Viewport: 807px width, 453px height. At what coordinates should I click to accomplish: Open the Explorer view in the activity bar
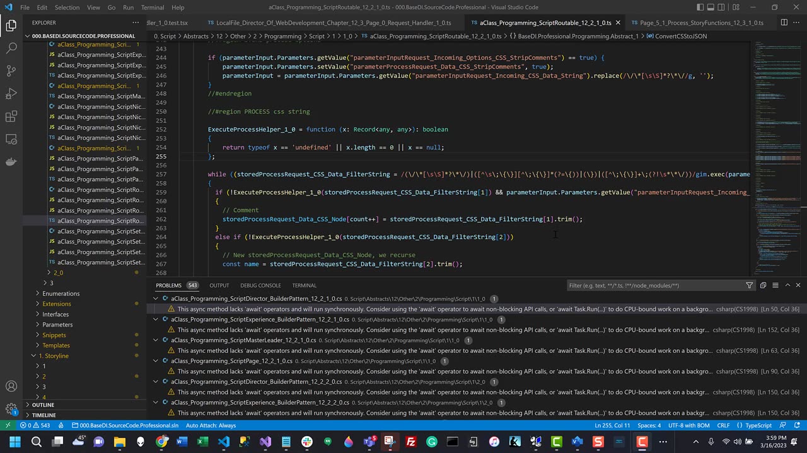[11, 26]
